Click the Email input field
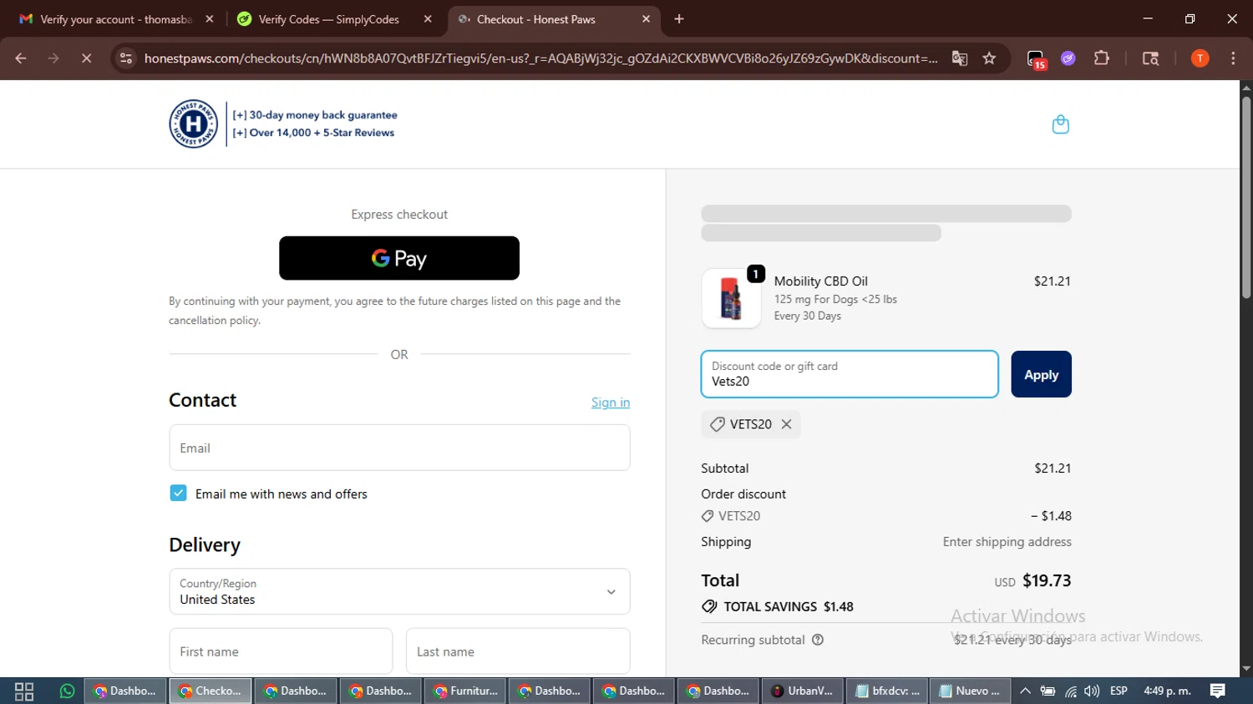The width and height of the screenshot is (1253, 704). [x=399, y=448]
